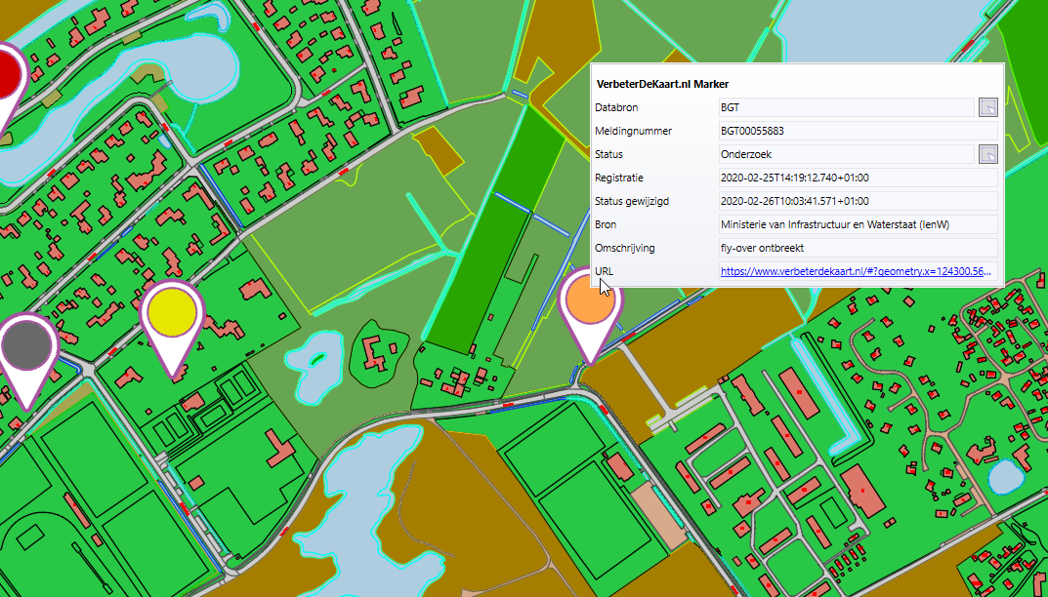Click the winding blue pond at top left
This screenshot has width=1048, height=597.
117,78
